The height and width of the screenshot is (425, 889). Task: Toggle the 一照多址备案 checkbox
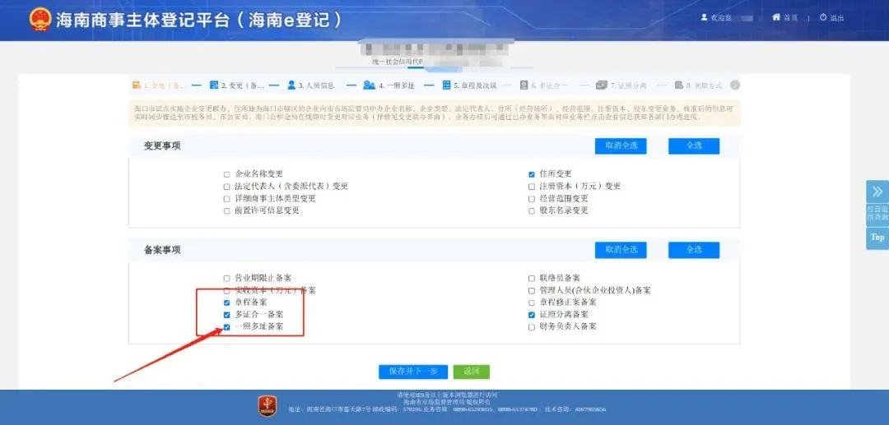pos(227,326)
